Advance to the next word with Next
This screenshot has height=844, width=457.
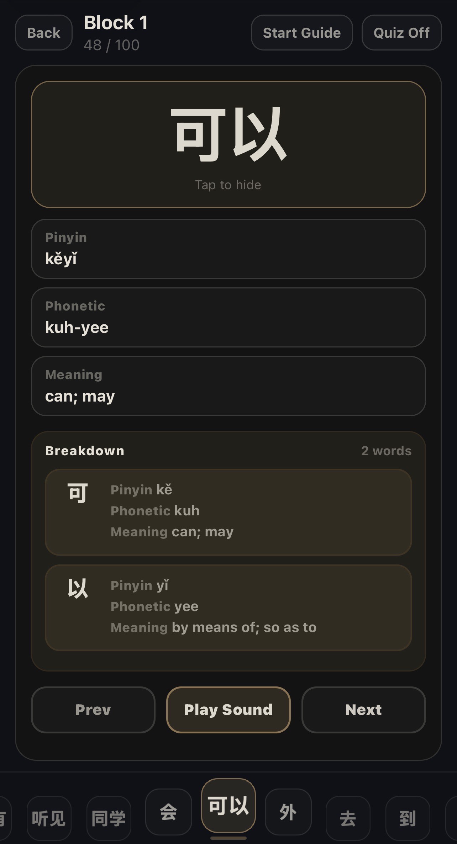pyautogui.click(x=363, y=710)
